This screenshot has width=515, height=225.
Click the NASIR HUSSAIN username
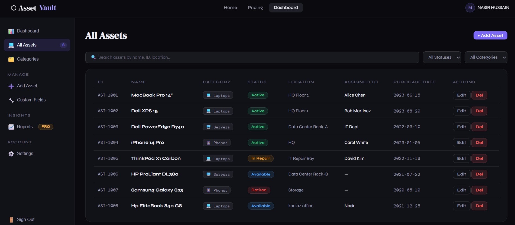click(x=493, y=8)
